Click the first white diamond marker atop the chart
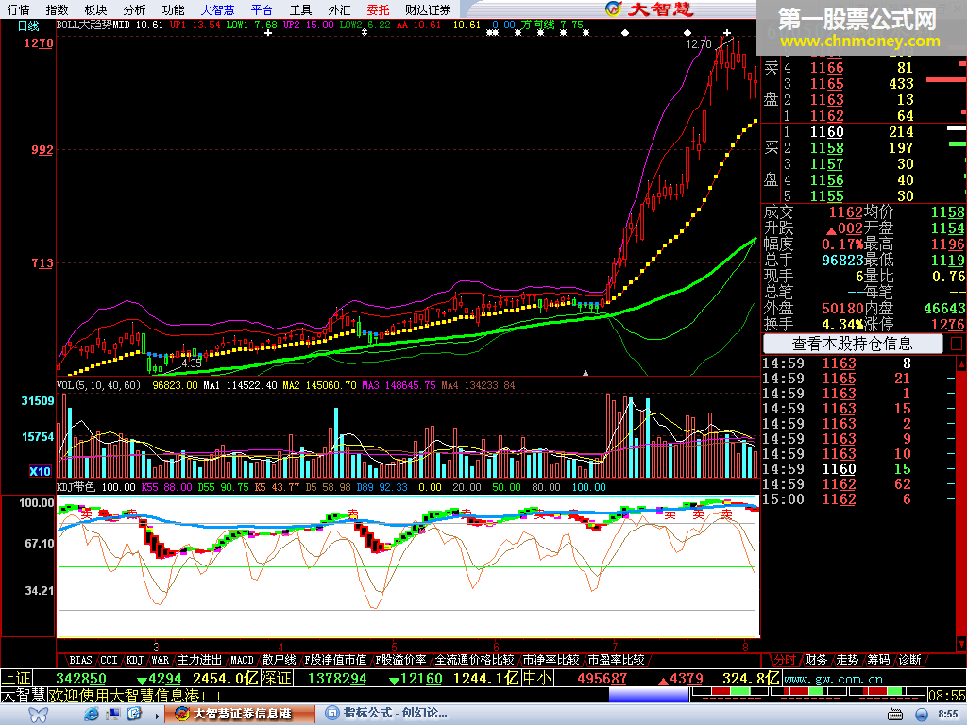This screenshot has height=725, width=967. pyautogui.click(x=625, y=33)
